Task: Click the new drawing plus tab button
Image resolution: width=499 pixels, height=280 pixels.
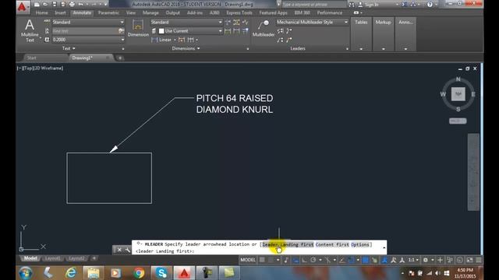Action: (x=120, y=58)
